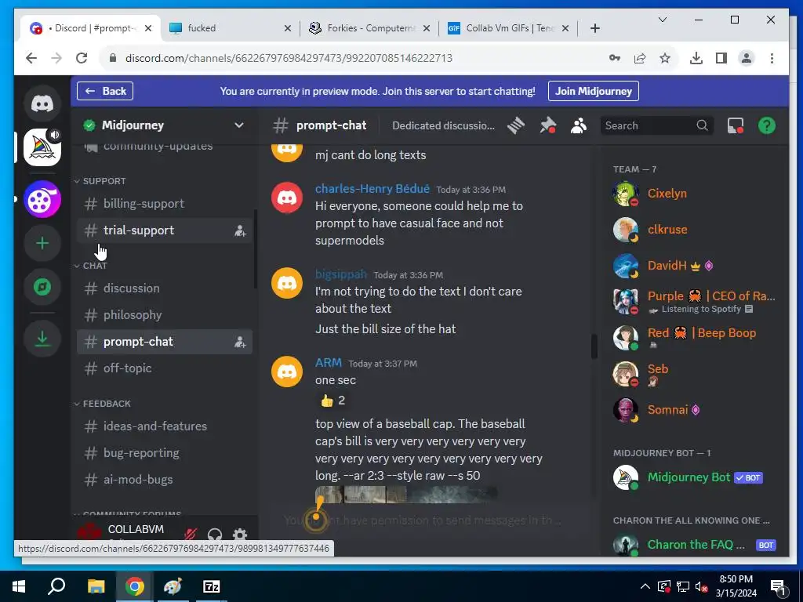Click Chrome share page icon

(640, 58)
